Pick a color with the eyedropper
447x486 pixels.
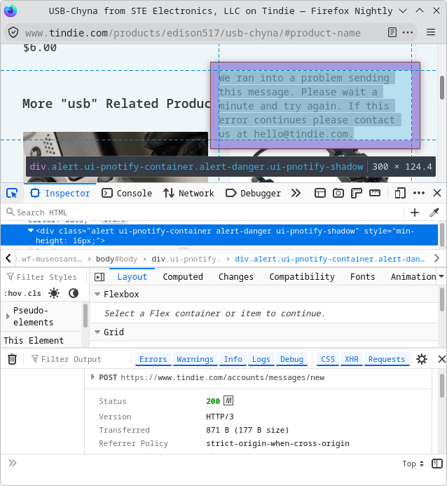(434, 212)
